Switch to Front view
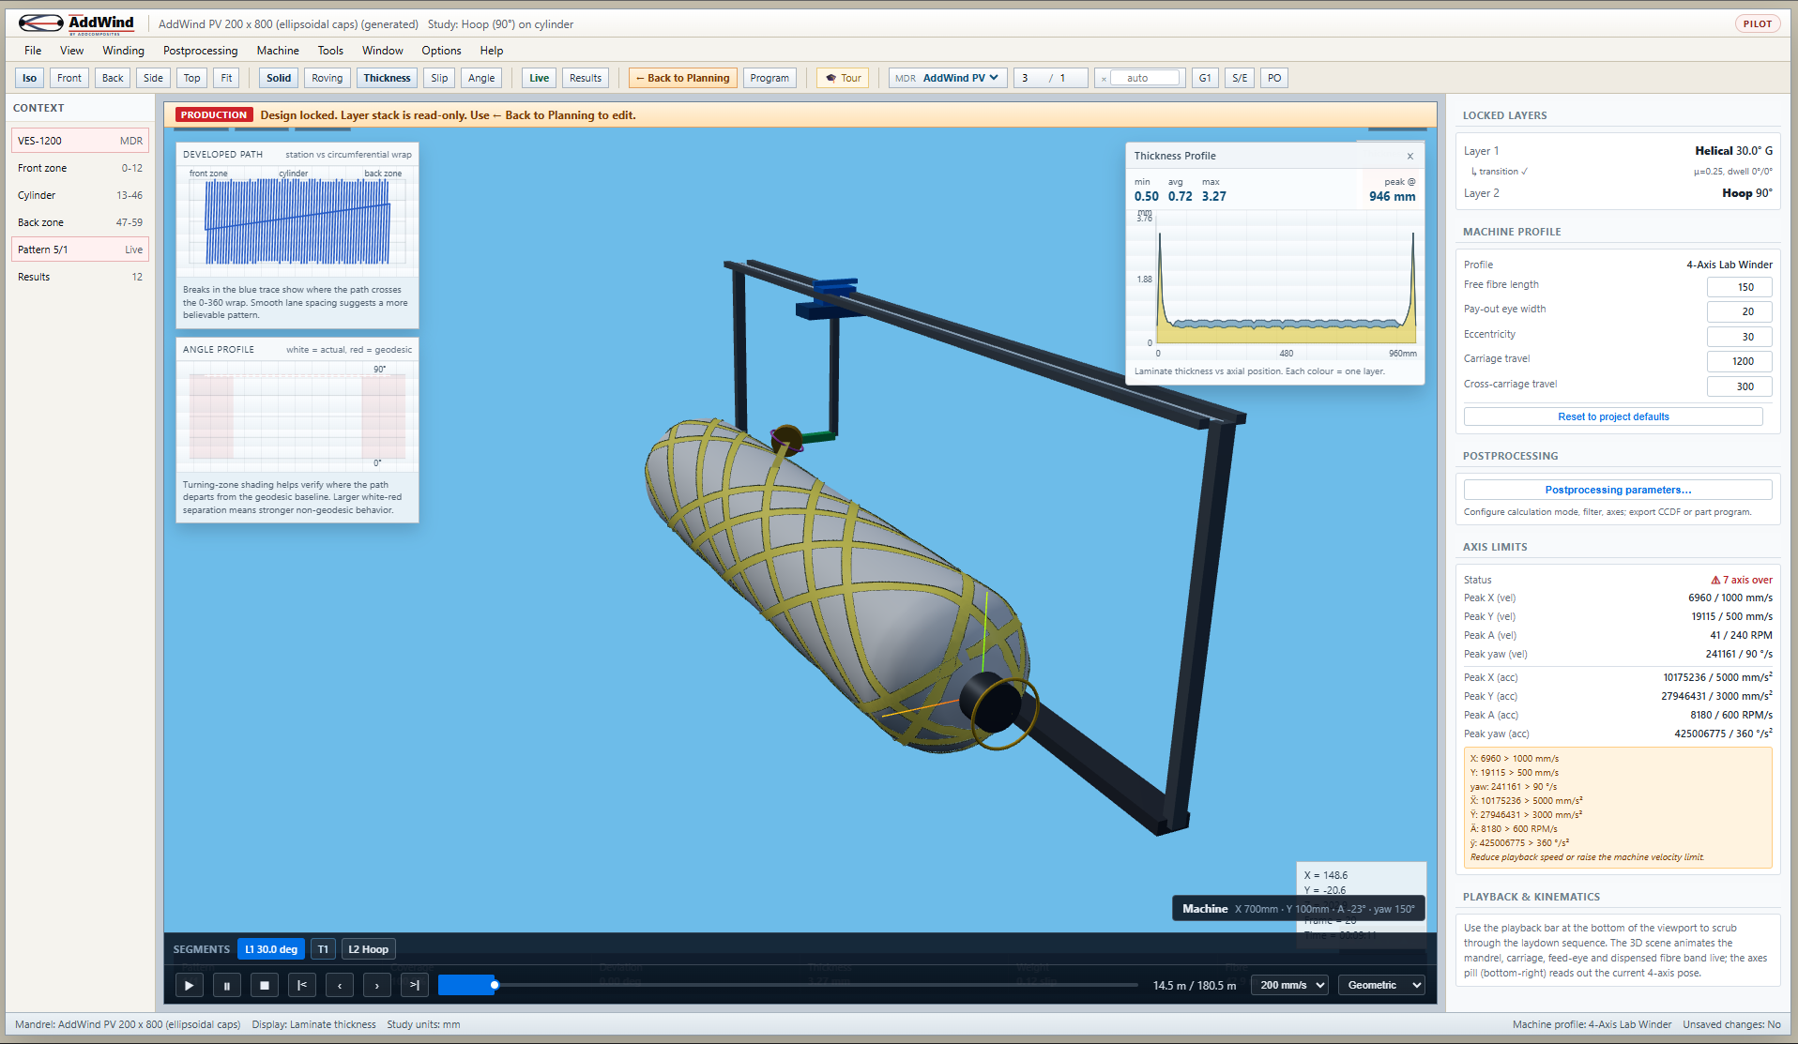 click(69, 78)
